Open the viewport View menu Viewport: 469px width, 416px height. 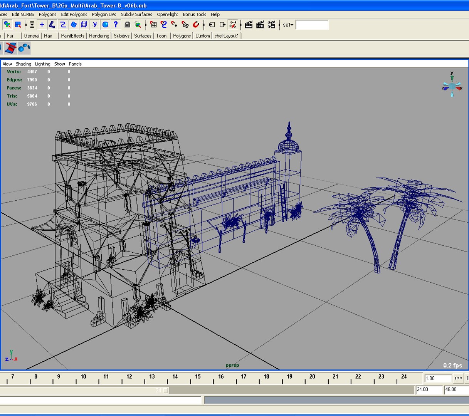[7, 64]
